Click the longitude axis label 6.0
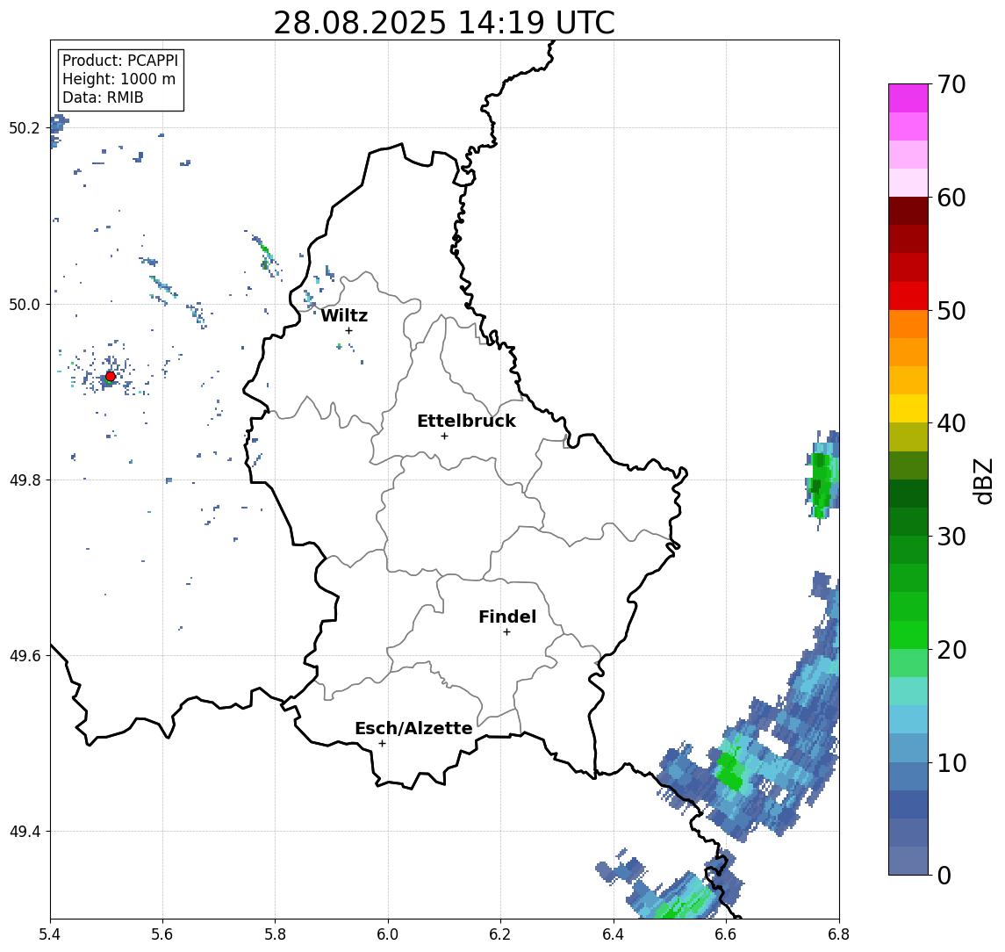 click(x=389, y=934)
